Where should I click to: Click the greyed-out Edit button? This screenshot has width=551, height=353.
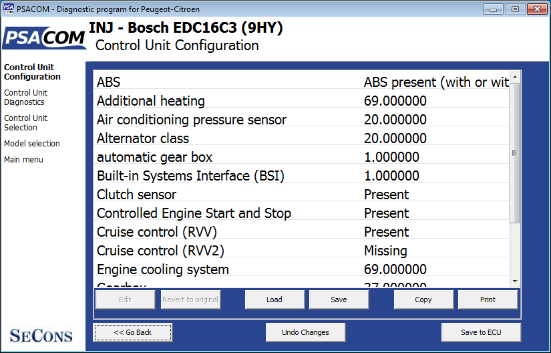tap(125, 300)
